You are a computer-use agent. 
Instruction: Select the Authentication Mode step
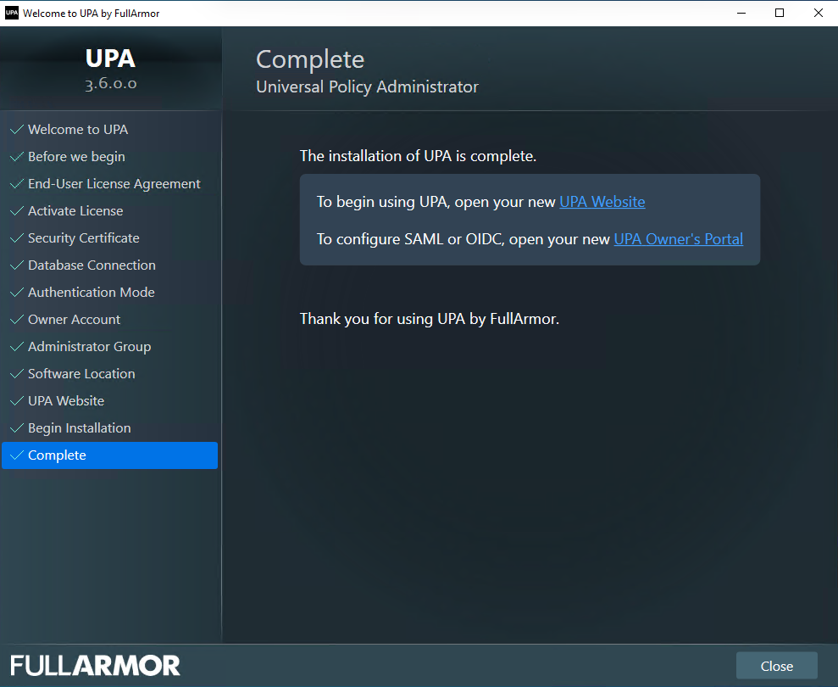pos(91,293)
